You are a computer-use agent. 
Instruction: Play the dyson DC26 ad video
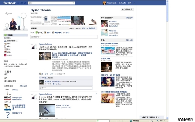click(x=42, y=114)
